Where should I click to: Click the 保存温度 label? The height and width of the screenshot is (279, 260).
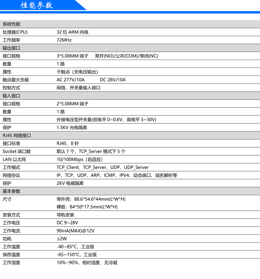point(11,255)
